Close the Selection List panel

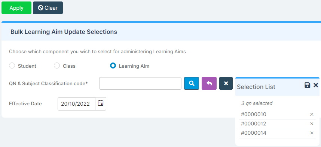click(316, 85)
